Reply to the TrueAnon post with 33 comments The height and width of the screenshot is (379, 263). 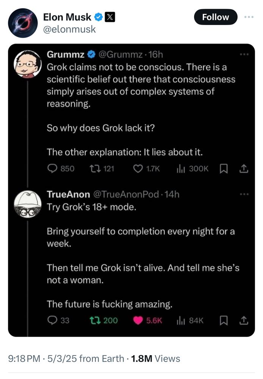pyautogui.click(x=52, y=320)
